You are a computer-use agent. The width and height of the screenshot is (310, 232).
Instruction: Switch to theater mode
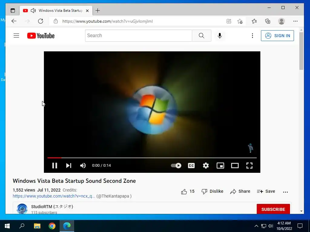tap(235, 166)
